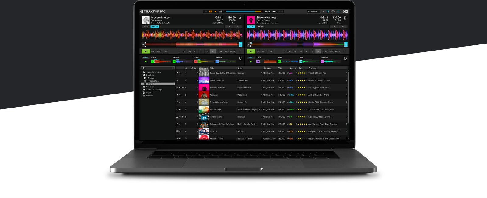487x198 pixels.
Task: Click Deck B cyan keylock note icon
Action: point(346,44)
